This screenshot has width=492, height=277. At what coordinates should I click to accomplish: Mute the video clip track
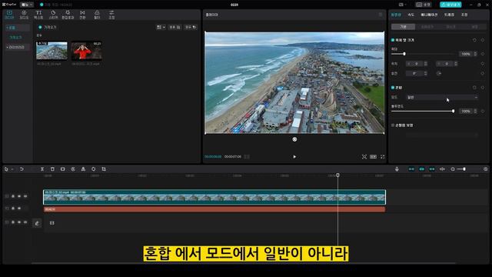pyautogui.click(x=25, y=196)
